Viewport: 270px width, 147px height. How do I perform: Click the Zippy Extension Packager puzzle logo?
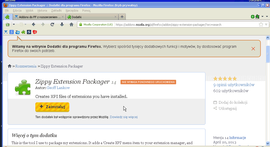point(23,87)
